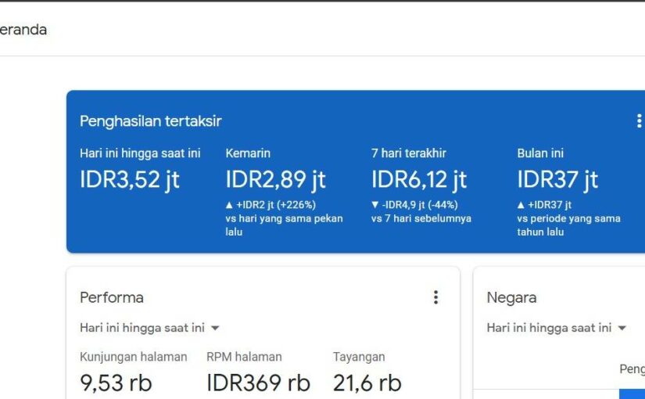Open the Penghasilan tertaksir card options menu
Image resolution: width=645 pixels, height=399 pixels.
tap(639, 121)
